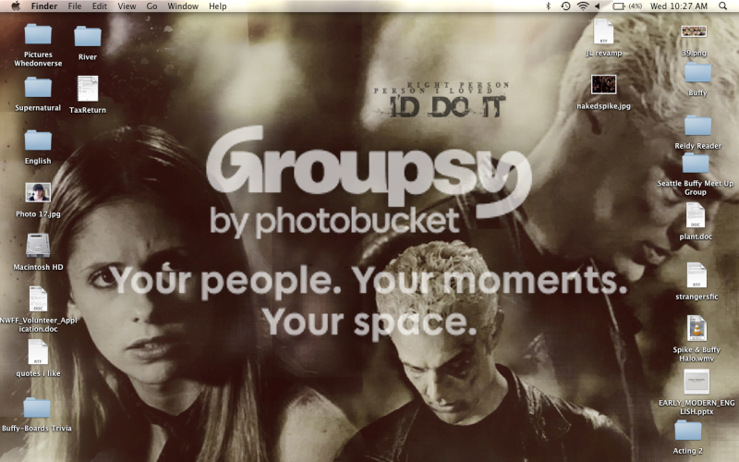Screen dimensions: 739x462
Task: Select the River folder
Action: click(x=88, y=36)
